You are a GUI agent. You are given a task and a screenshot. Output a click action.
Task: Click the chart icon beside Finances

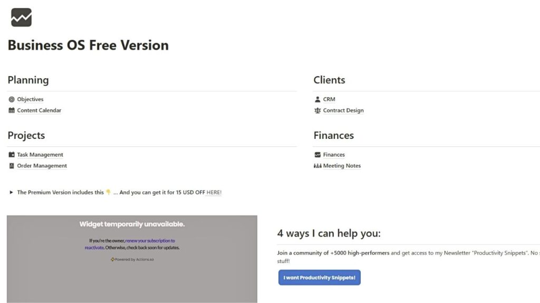tap(317, 154)
